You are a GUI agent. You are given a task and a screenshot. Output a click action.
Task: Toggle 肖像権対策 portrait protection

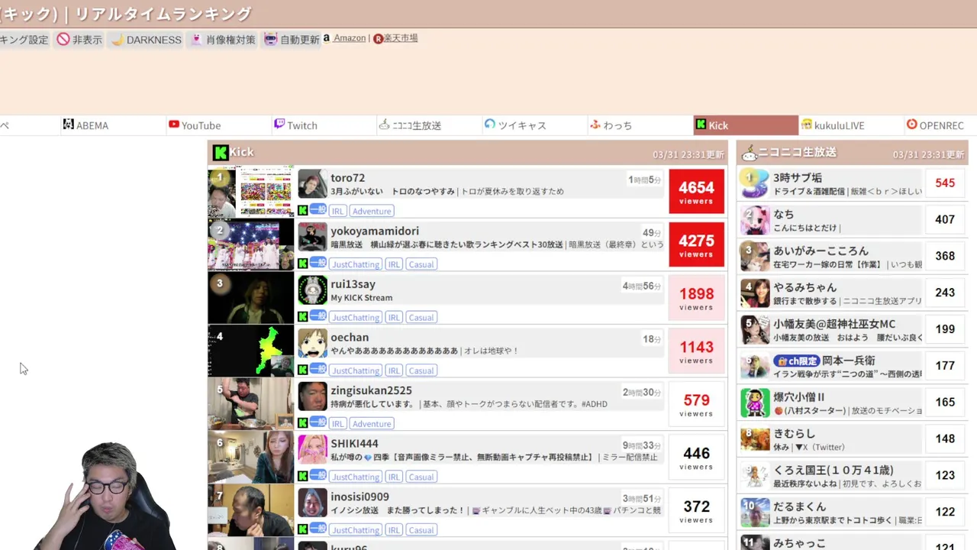[x=223, y=39]
